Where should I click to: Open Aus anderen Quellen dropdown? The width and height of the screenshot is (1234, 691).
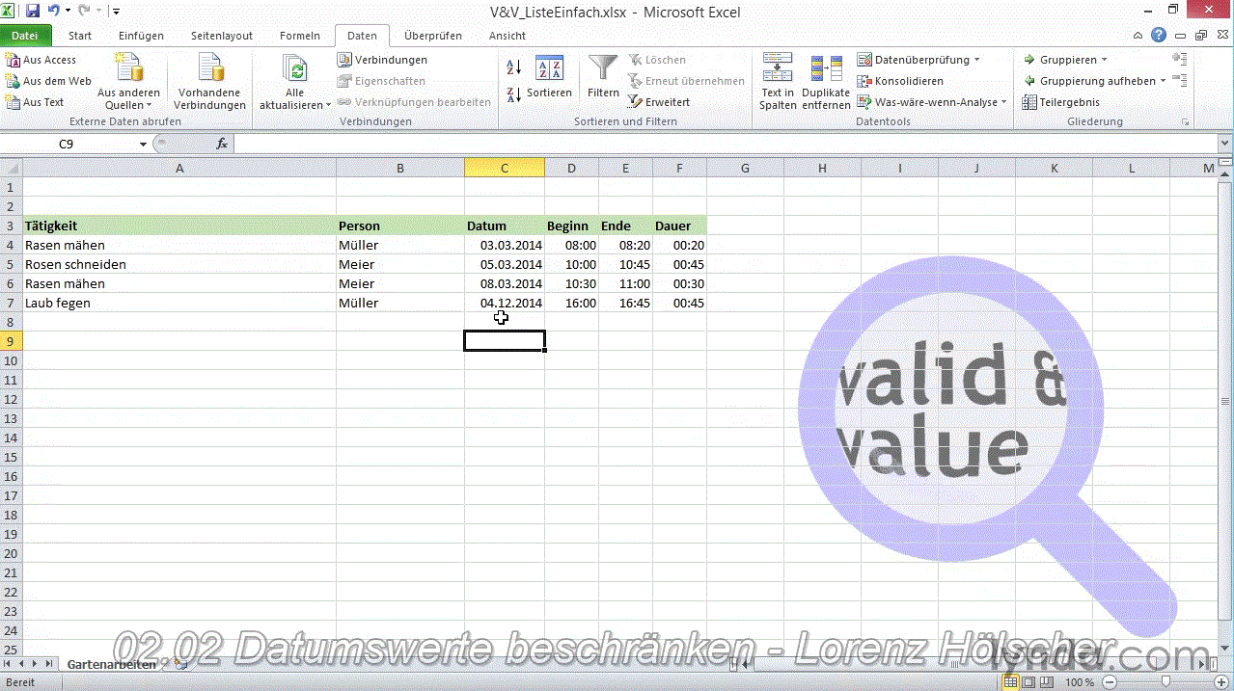point(128,82)
